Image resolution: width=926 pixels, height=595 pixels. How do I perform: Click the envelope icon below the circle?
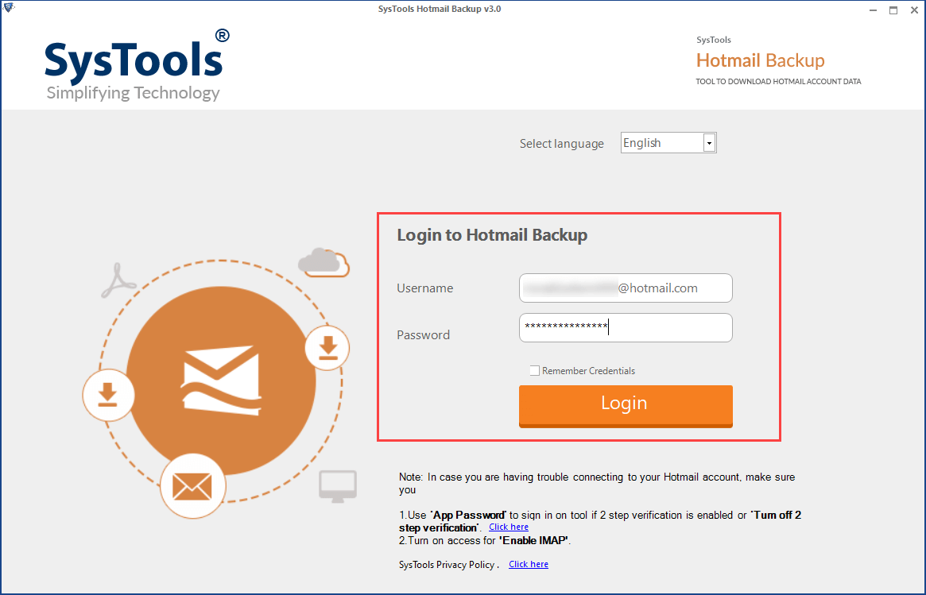tap(193, 485)
